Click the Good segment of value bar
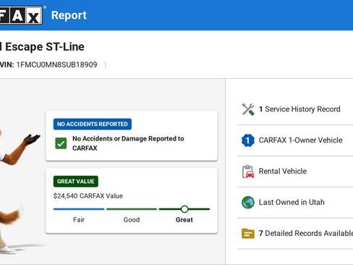Viewport: 353px width, 265px height. click(x=132, y=209)
